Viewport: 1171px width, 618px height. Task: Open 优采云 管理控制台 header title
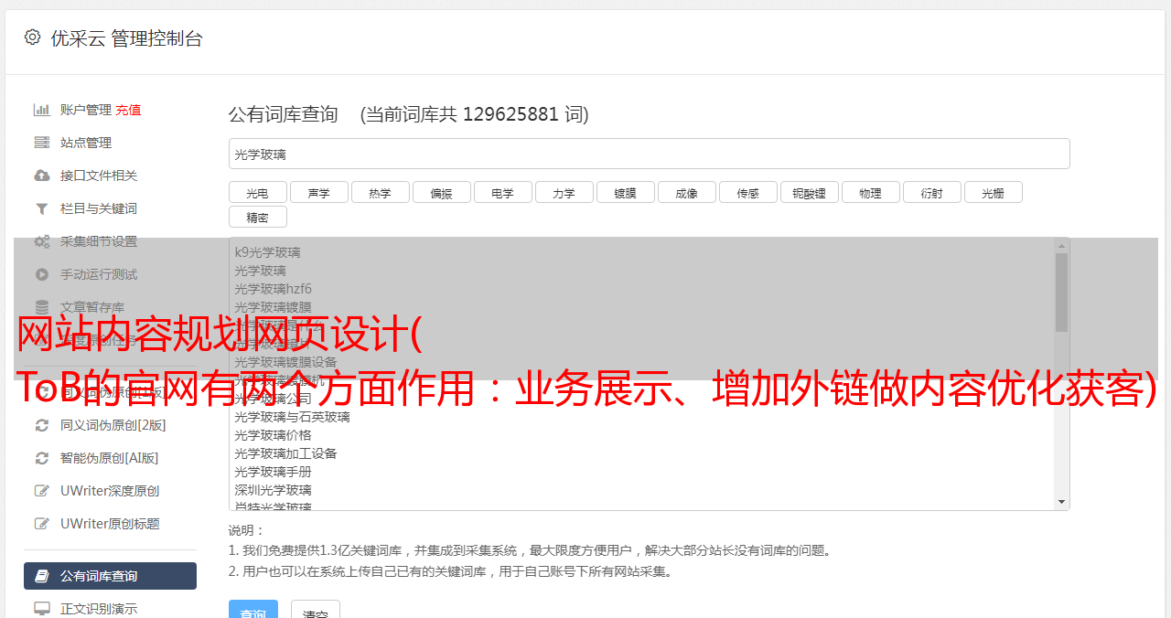pyautogui.click(x=126, y=38)
